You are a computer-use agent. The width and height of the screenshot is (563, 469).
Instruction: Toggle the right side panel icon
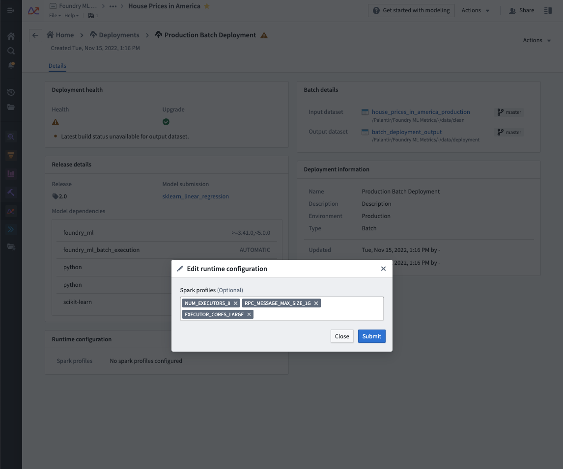click(548, 10)
